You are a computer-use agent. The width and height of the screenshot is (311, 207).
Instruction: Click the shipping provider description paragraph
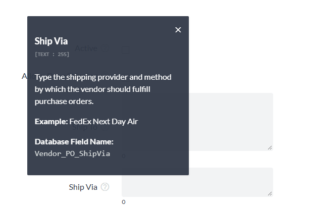pos(103,89)
